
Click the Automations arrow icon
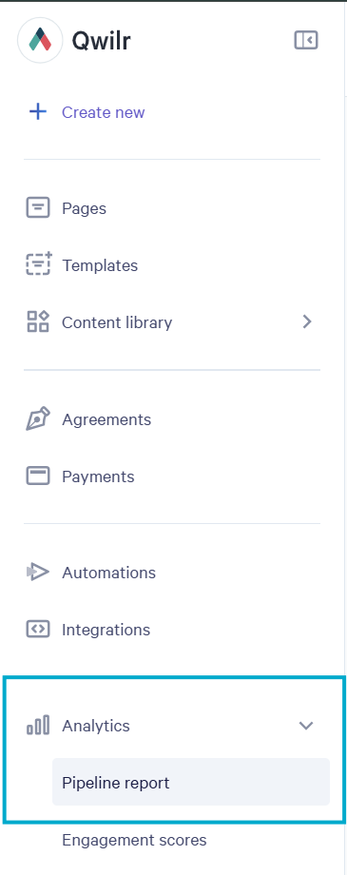tap(38, 573)
